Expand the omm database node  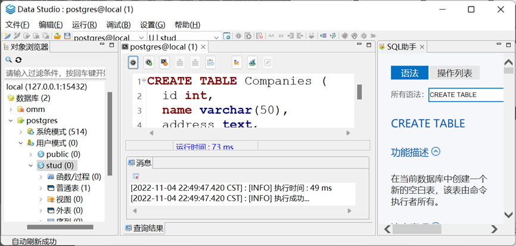click(11, 110)
